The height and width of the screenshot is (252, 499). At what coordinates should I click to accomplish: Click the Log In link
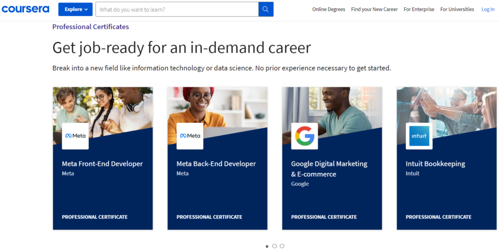tap(488, 9)
